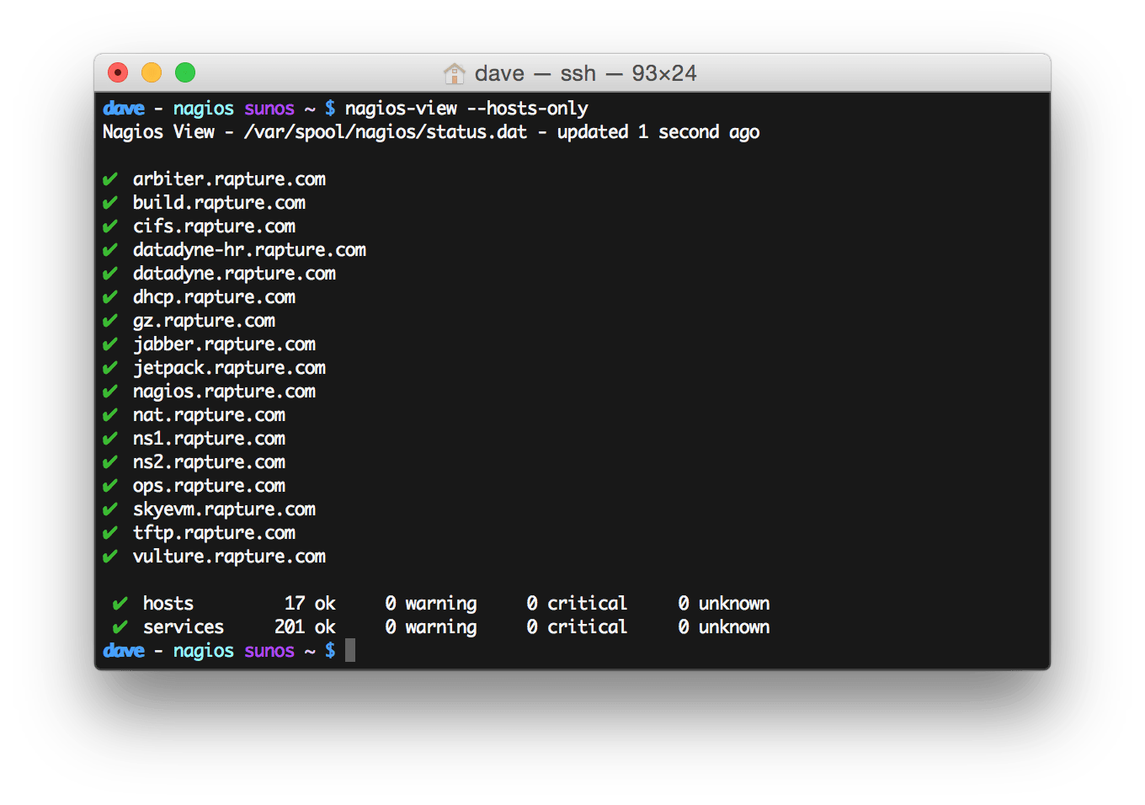Image resolution: width=1145 pixels, height=805 pixels.
Task: Click the hostname dhcp.rapture.com
Action: click(x=214, y=297)
